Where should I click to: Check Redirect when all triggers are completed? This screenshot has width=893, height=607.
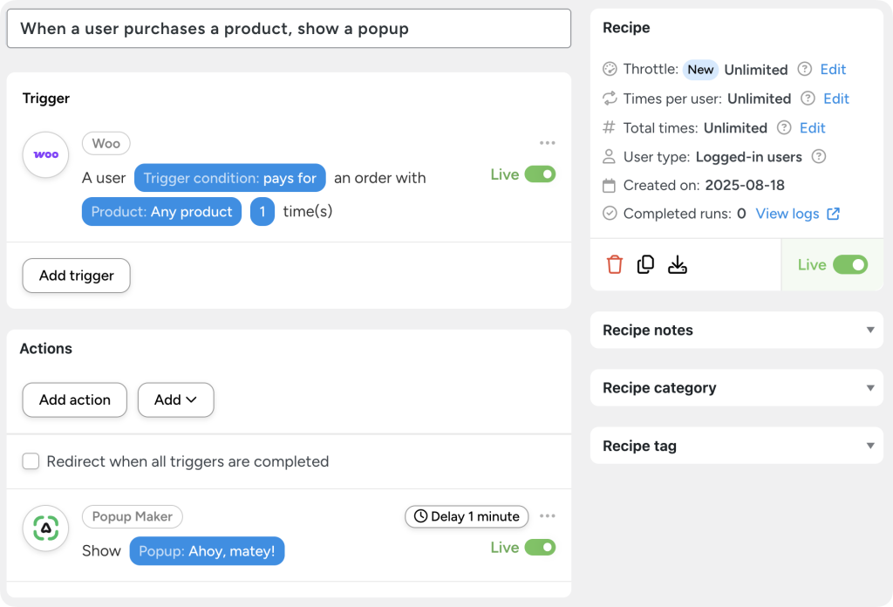pyautogui.click(x=31, y=461)
